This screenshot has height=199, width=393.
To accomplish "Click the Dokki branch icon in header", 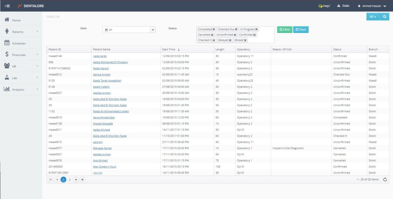I will tap(339, 6).
